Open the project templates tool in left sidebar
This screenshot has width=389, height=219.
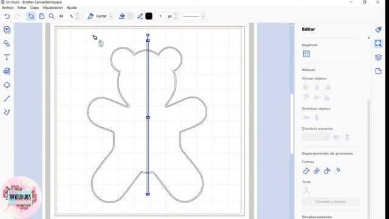[7, 30]
